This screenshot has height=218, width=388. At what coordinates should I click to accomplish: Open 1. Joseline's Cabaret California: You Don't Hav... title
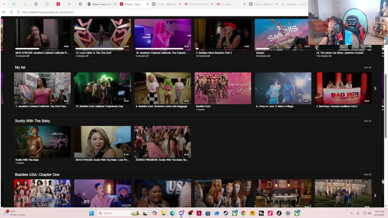42,106
